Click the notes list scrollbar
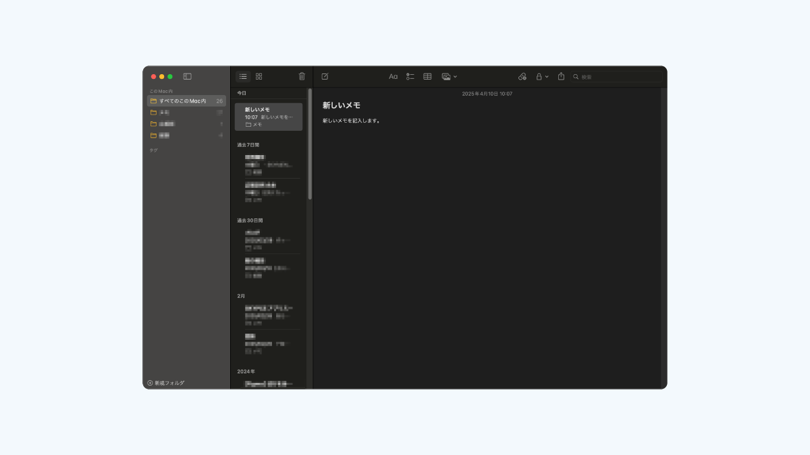 click(x=310, y=144)
